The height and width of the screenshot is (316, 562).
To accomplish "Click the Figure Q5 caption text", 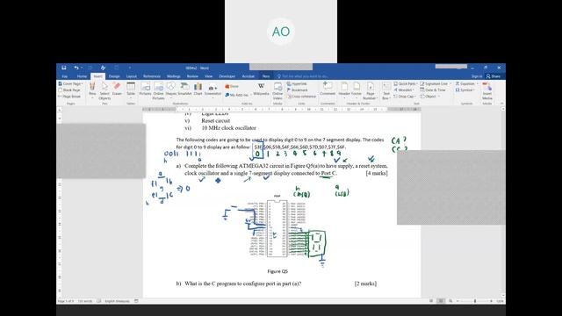I will [277, 271].
